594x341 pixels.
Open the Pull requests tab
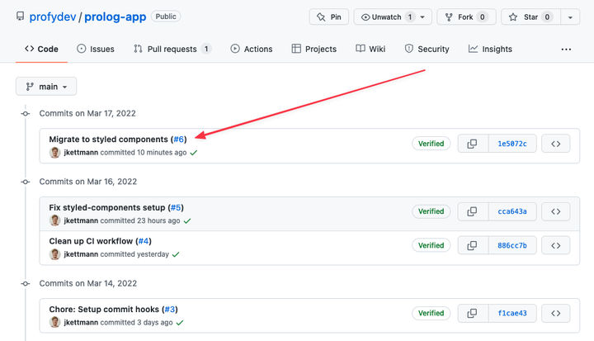pyautogui.click(x=172, y=49)
